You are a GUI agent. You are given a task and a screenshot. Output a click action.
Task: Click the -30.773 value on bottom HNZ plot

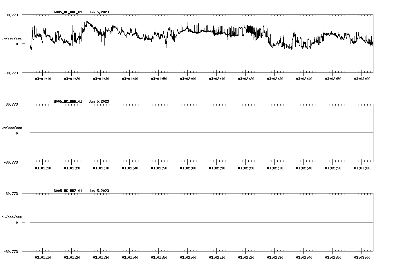(x=11, y=252)
